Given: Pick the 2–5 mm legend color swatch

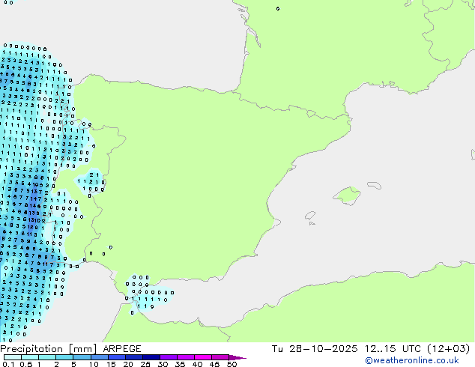Looking at the screenshot, I should click(65, 357).
